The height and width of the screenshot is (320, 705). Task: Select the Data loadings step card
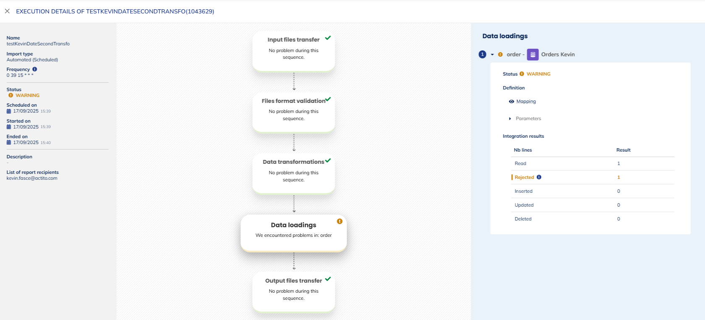point(294,233)
